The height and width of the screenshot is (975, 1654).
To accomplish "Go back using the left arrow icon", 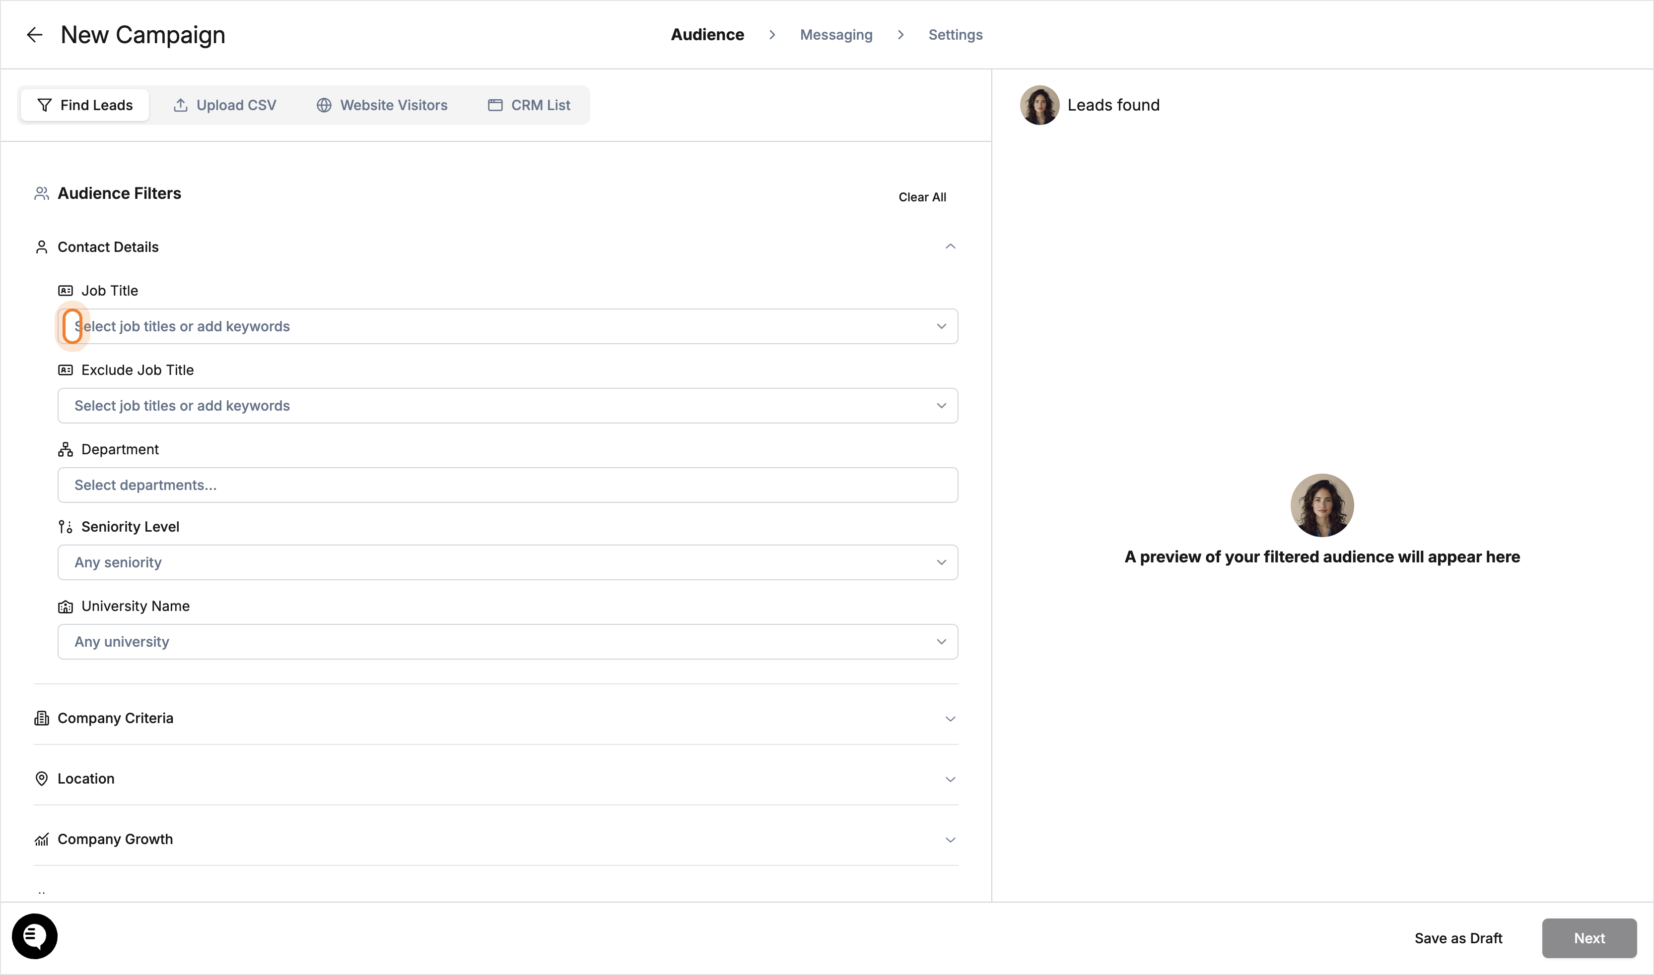I will pyautogui.click(x=34, y=35).
